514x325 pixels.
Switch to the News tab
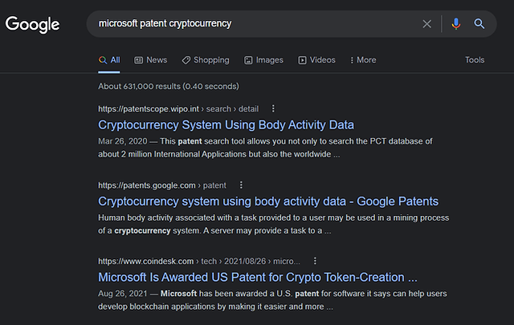pos(151,60)
